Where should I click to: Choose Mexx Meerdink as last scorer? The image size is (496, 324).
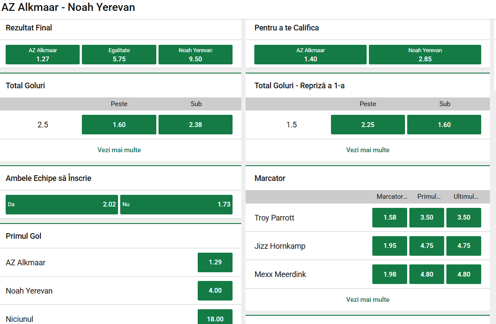tap(464, 274)
